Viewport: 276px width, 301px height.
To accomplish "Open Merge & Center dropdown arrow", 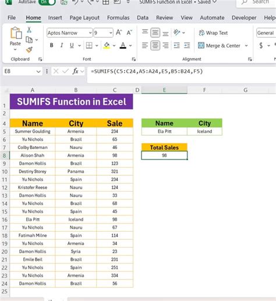I will tap(246, 45).
